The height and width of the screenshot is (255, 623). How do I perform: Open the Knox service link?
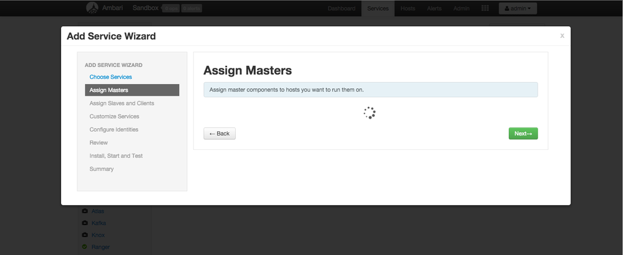[98, 235]
